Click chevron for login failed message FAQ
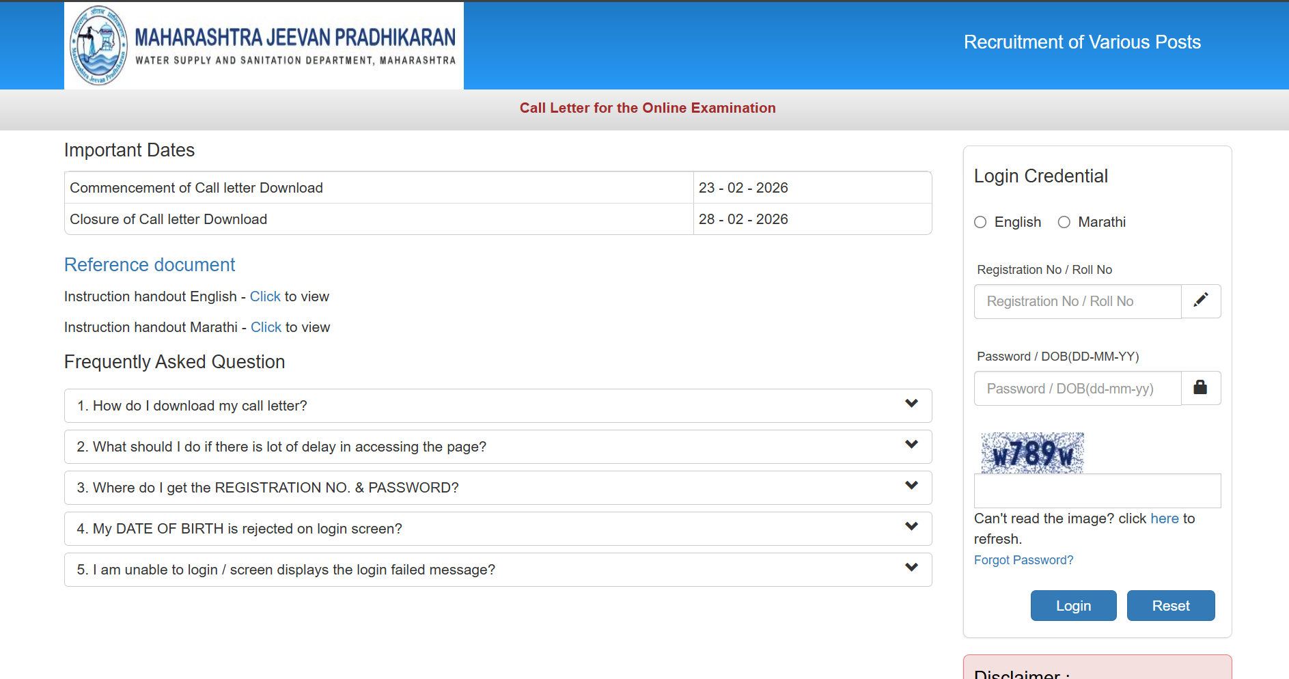This screenshot has width=1289, height=679. [911, 568]
